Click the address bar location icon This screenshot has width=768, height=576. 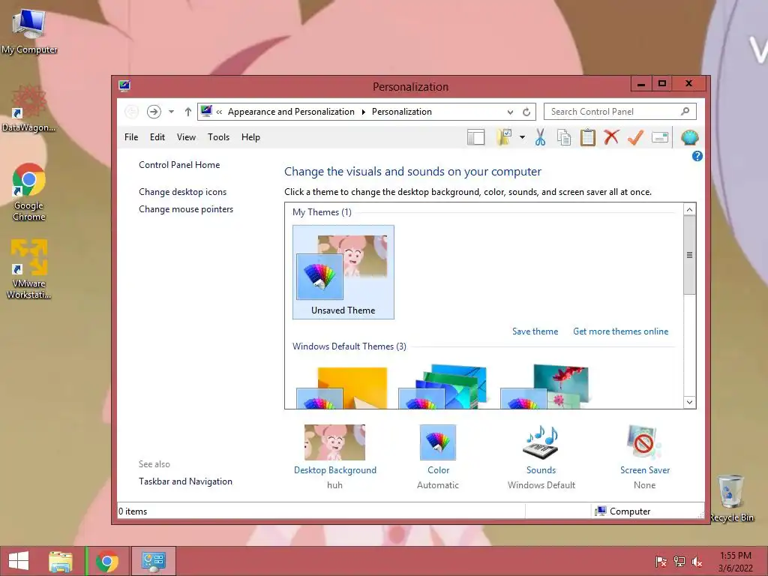click(207, 111)
